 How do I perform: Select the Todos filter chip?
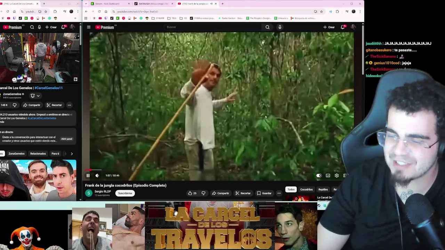(x=291, y=190)
